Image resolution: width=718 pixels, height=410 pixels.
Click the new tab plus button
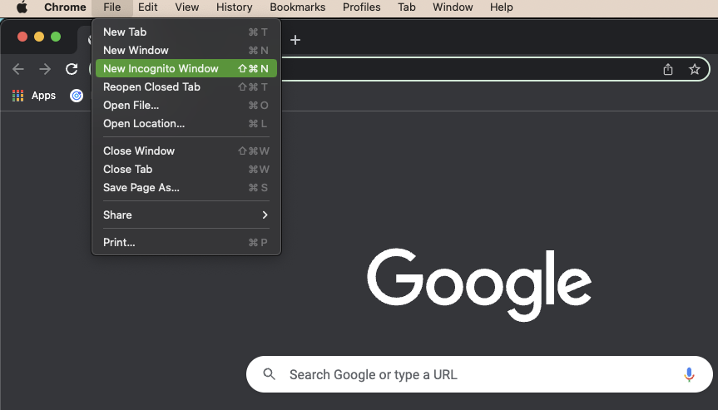click(x=295, y=40)
